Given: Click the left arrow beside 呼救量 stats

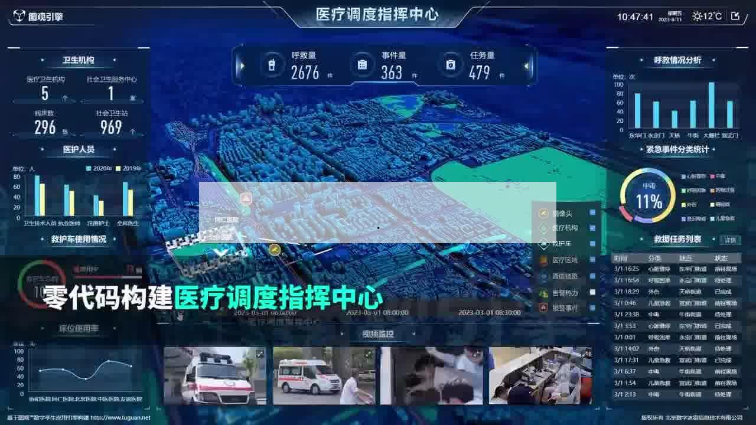Looking at the screenshot, I should [243, 67].
